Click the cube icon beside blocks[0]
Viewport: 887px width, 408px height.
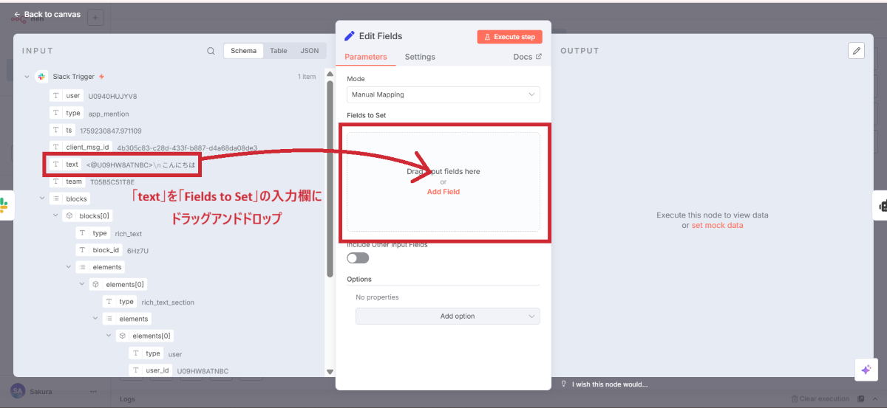[x=69, y=215]
